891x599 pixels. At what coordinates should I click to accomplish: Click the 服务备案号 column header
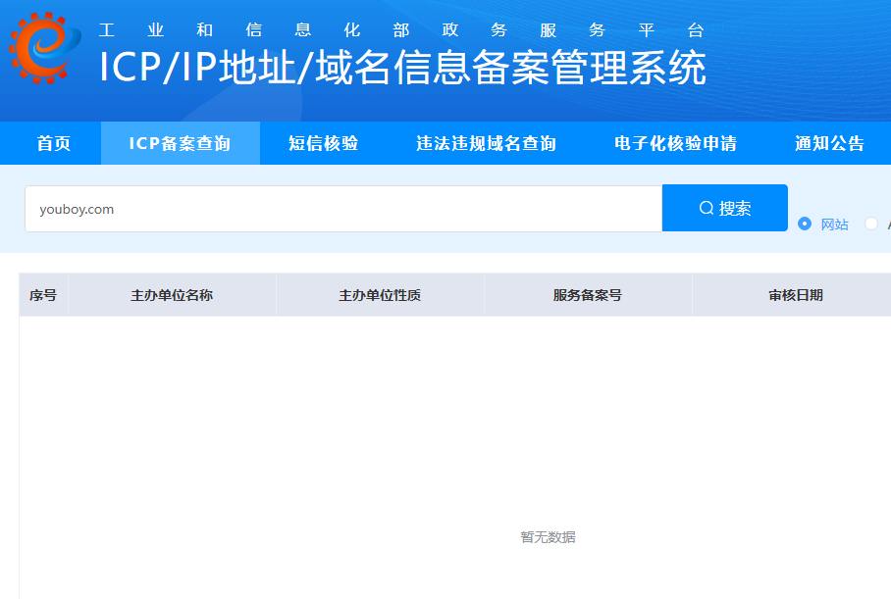[588, 295]
